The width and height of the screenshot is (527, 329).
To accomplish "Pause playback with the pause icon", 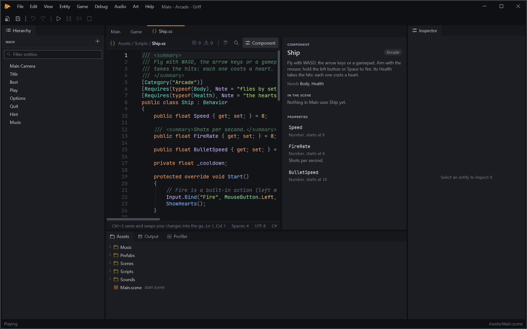I will click(69, 19).
